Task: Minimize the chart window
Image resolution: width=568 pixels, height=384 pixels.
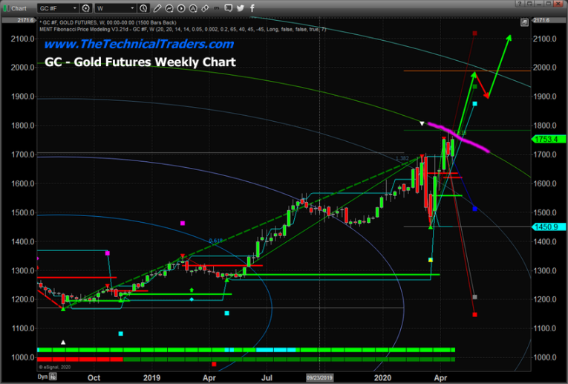Action: click(539, 4)
